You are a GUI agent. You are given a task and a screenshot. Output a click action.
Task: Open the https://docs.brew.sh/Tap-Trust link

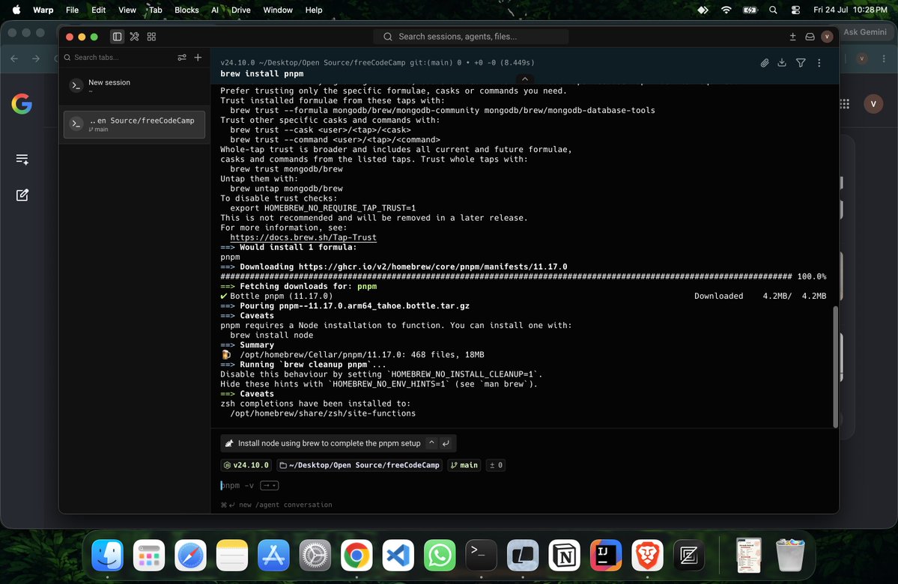click(303, 237)
